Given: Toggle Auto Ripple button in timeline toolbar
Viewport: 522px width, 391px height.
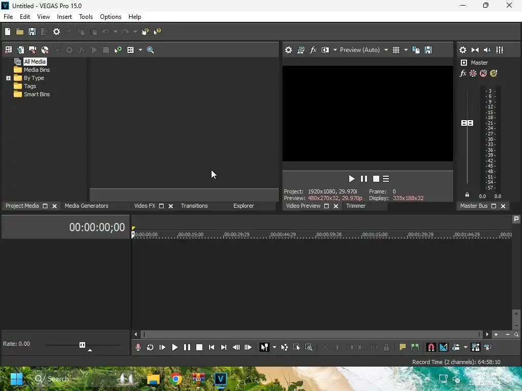Looking at the screenshot, I should click(456, 347).
